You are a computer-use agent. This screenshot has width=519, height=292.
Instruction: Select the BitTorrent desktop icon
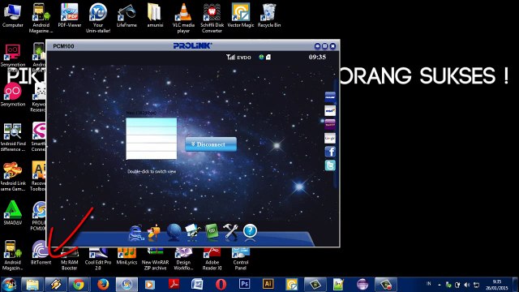[41, 252]
